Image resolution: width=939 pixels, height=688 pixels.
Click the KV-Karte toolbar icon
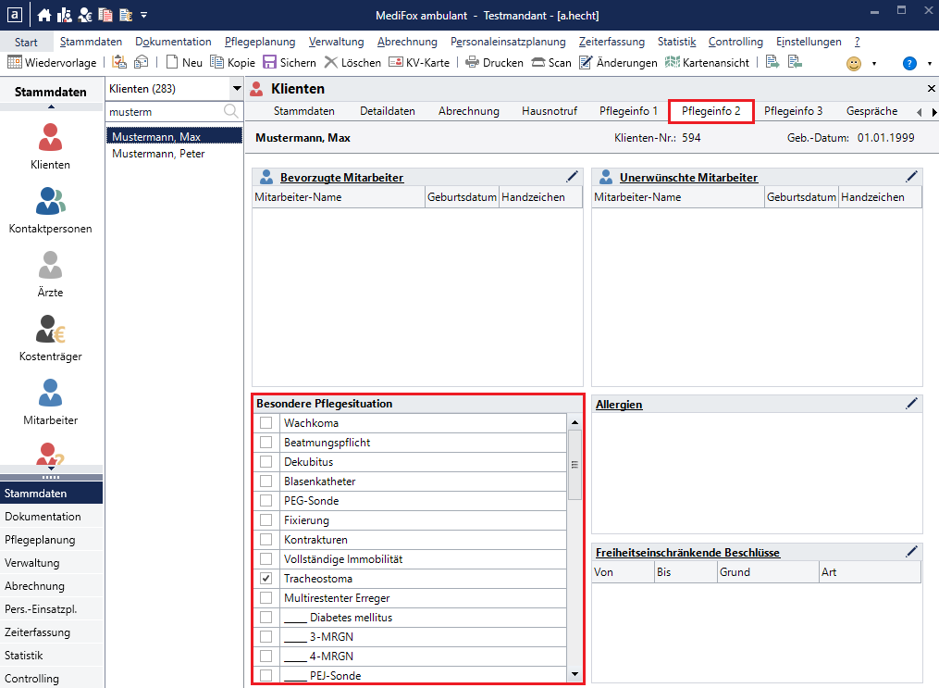click(395, 62)
